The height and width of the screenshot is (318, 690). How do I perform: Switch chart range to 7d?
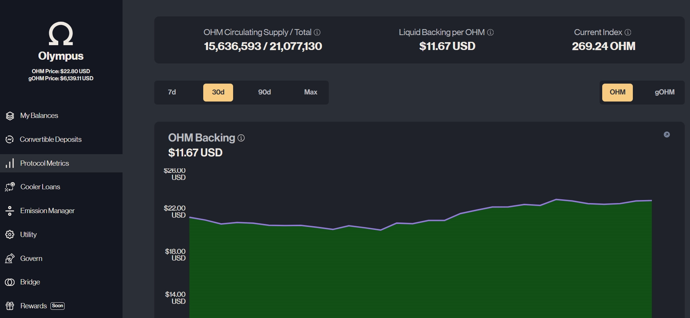click(172, 92)
